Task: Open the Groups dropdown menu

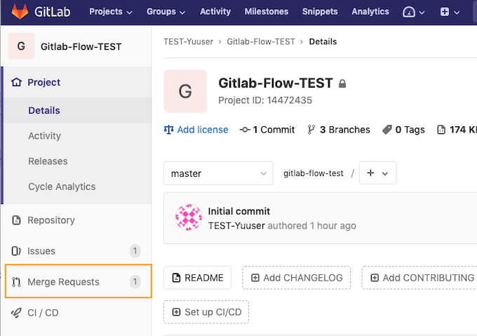Action: (x=166, y=11)
